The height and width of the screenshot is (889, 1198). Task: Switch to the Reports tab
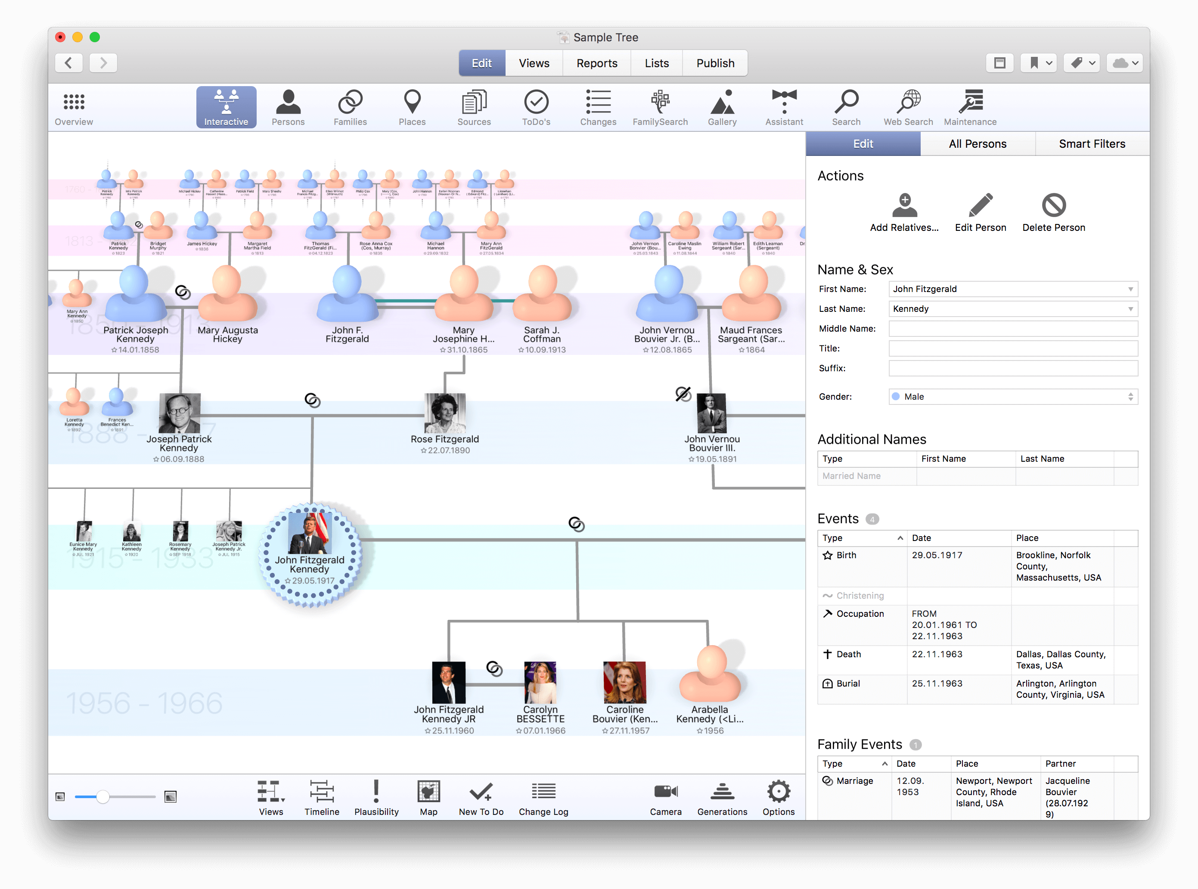coord(596,63)
